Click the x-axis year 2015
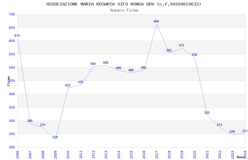Image resolution: width=248 pixels, height=160 pixels. point(131,154)
